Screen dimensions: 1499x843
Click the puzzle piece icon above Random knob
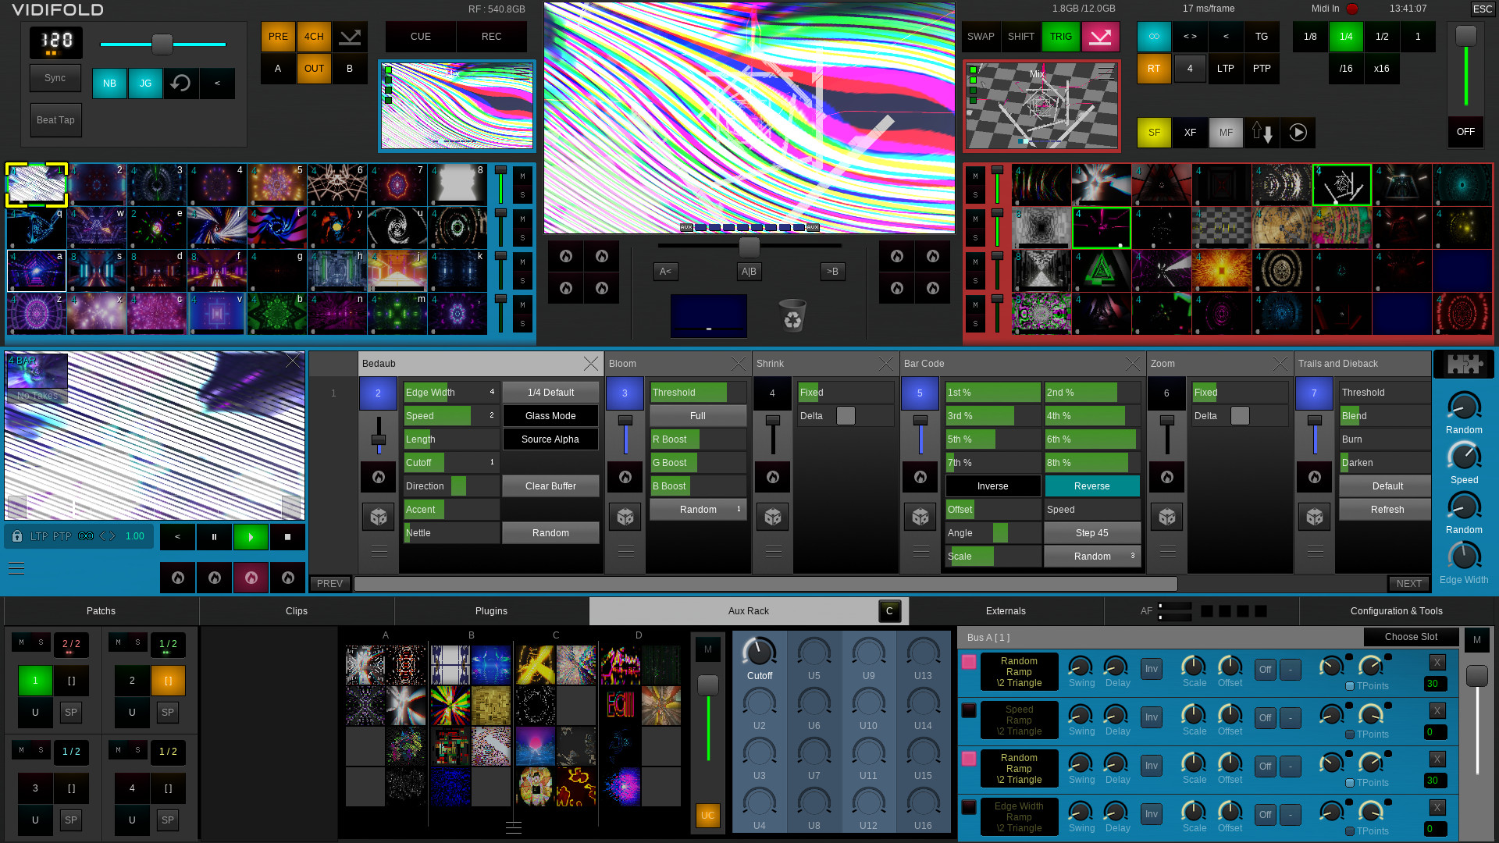click(x=1464, y=365)
